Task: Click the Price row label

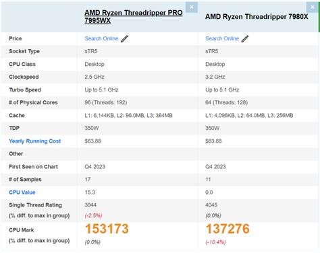Action: [16, 38]
